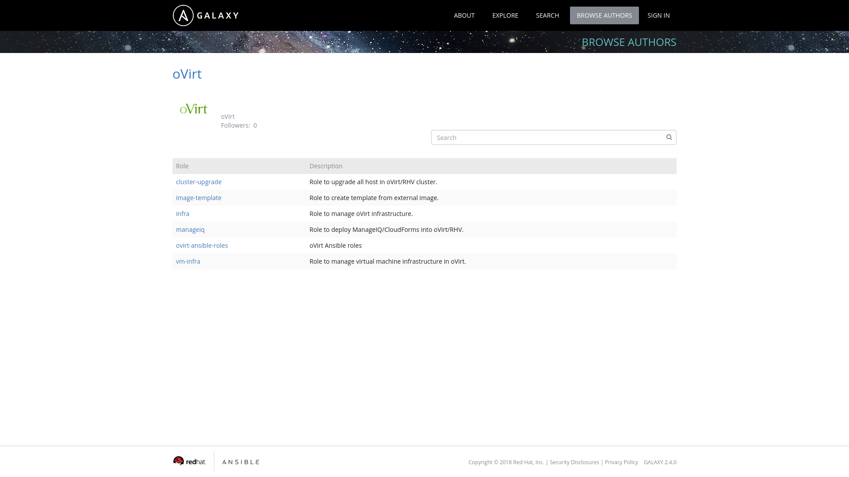Image resolution: width=849 pixels, height=477 pixels.
Task: Open the vm-infra role link
Action: tap(188, 261)
